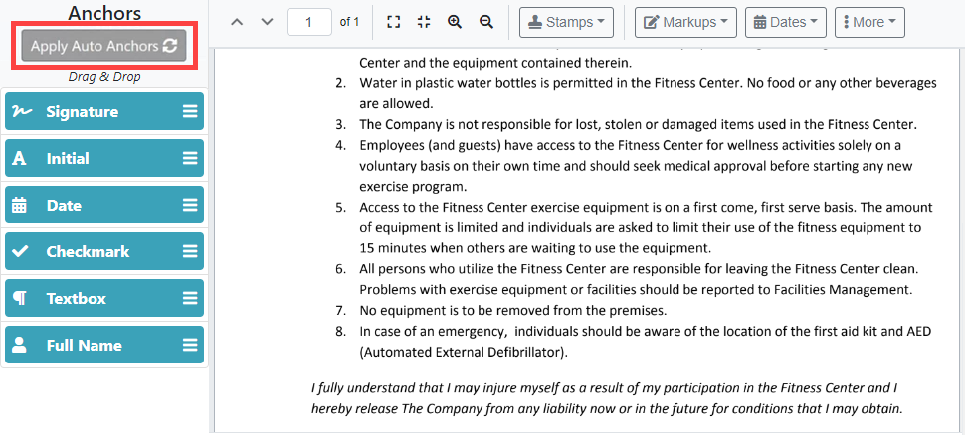Open the Stamps dropdown

click(x=566, y=22)
